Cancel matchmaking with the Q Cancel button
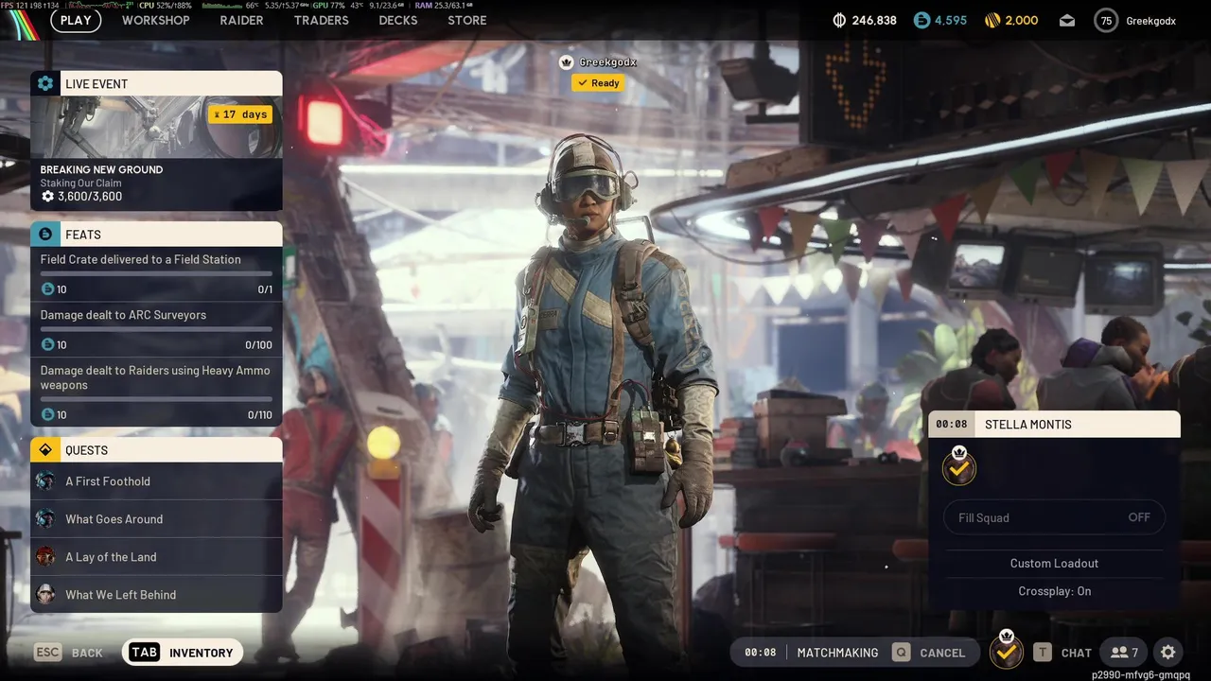 (929, 653)
